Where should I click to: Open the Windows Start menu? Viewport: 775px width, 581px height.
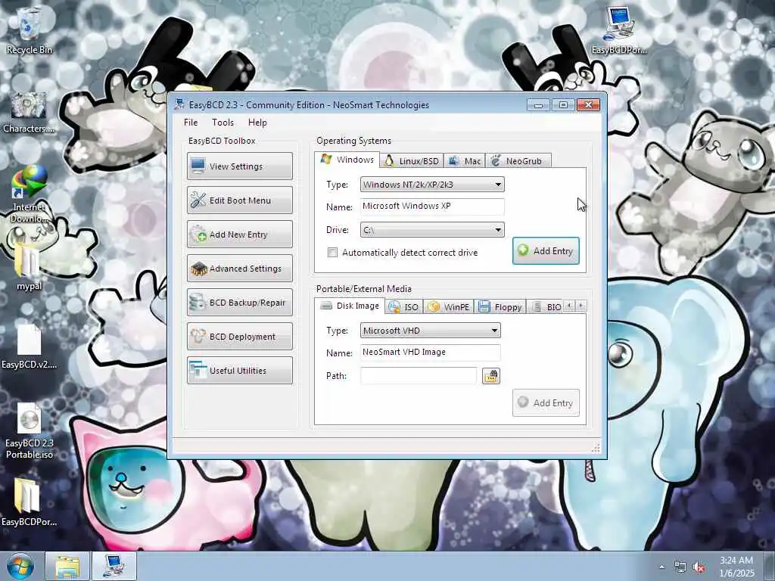[x=20, y=567]
